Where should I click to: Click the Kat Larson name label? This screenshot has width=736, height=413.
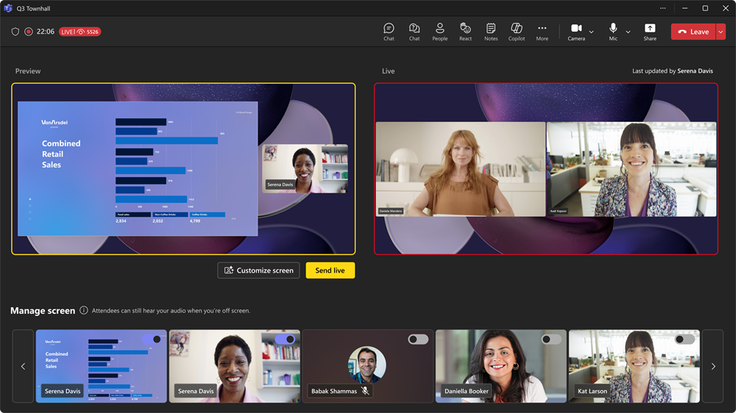(592, 390)
